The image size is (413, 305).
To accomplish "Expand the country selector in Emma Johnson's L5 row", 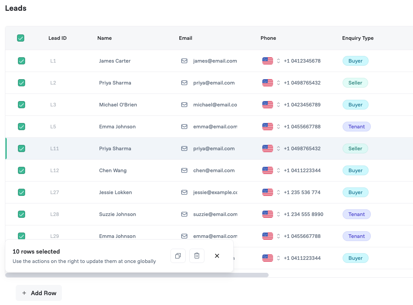I will pos(278,127).
